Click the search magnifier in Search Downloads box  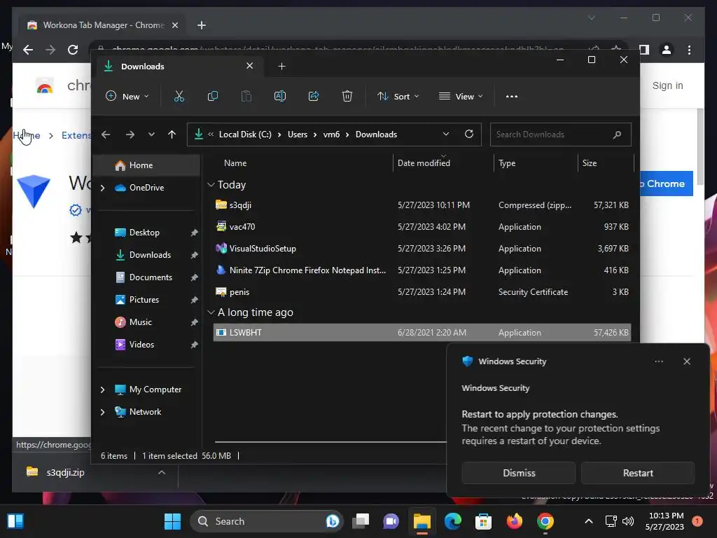tap(617, 134)
